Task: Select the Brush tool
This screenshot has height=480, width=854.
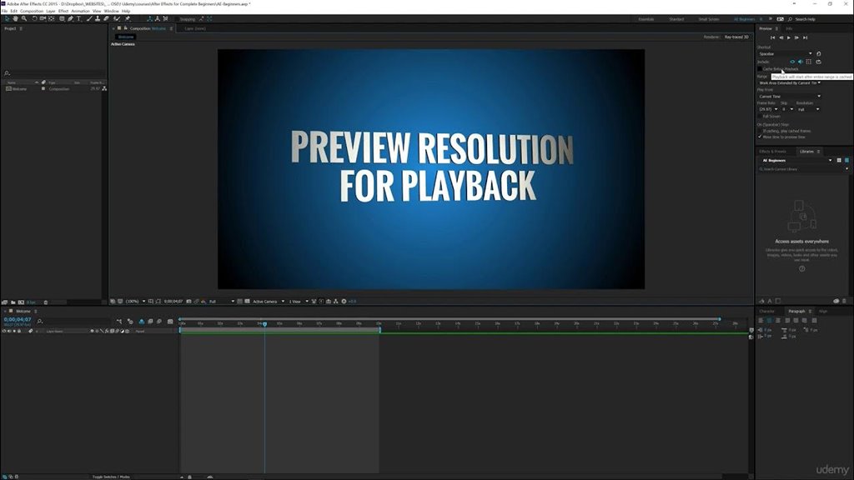Action: (x=89, y=18)
